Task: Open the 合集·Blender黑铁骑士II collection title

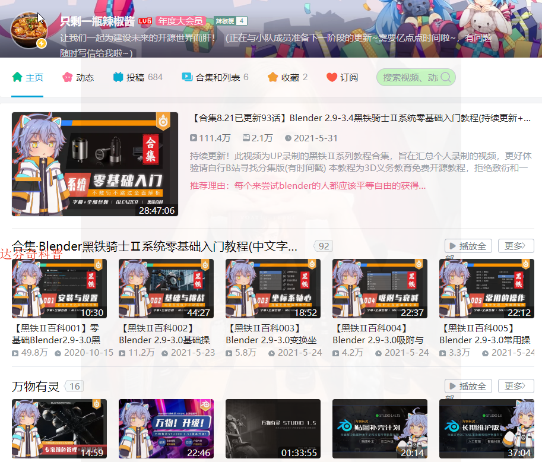Action: (x=154, y=246)
